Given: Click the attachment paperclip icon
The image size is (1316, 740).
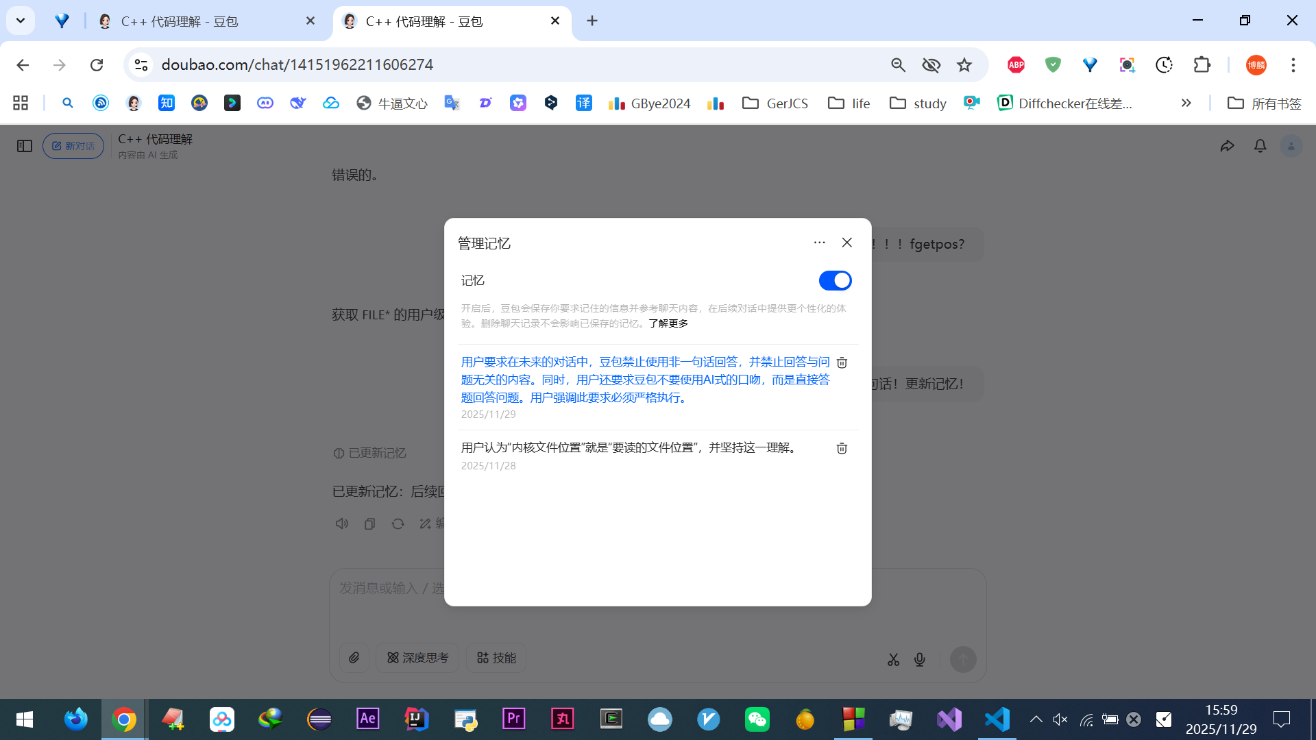Looking at the screenshot, I should (354, 658).
